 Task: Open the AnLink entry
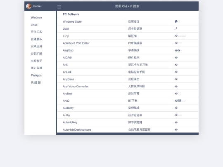click(67, 72)
